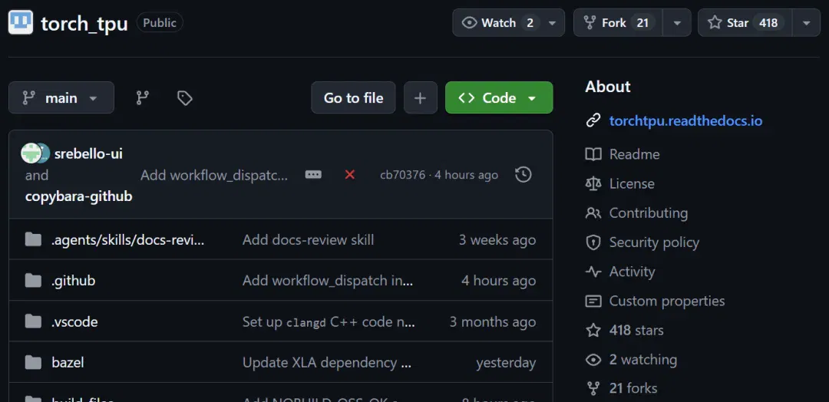Click the Go to file button
This screenshot has width=829, height=402.
click(353, 97)
